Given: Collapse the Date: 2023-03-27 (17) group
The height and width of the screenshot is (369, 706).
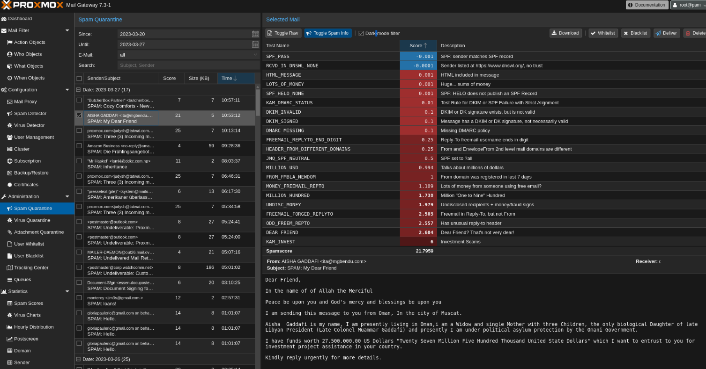Looking at the screenshot, I should pos(79,89).
